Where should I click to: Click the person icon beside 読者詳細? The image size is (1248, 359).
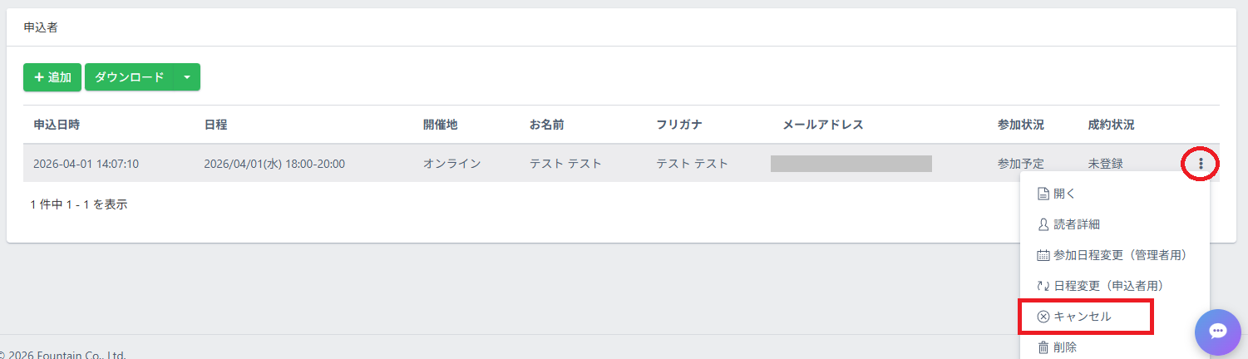pos(1043,224)
